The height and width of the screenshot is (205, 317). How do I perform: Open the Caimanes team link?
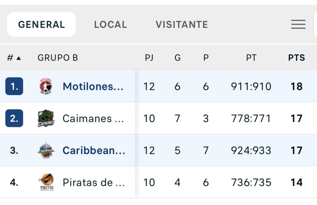93,118
